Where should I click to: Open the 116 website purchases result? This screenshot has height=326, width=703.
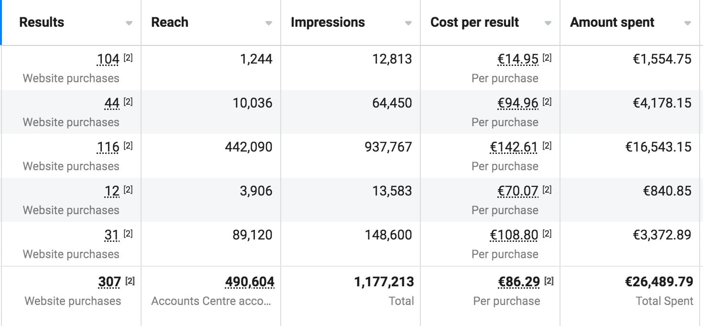click(108, 147)
